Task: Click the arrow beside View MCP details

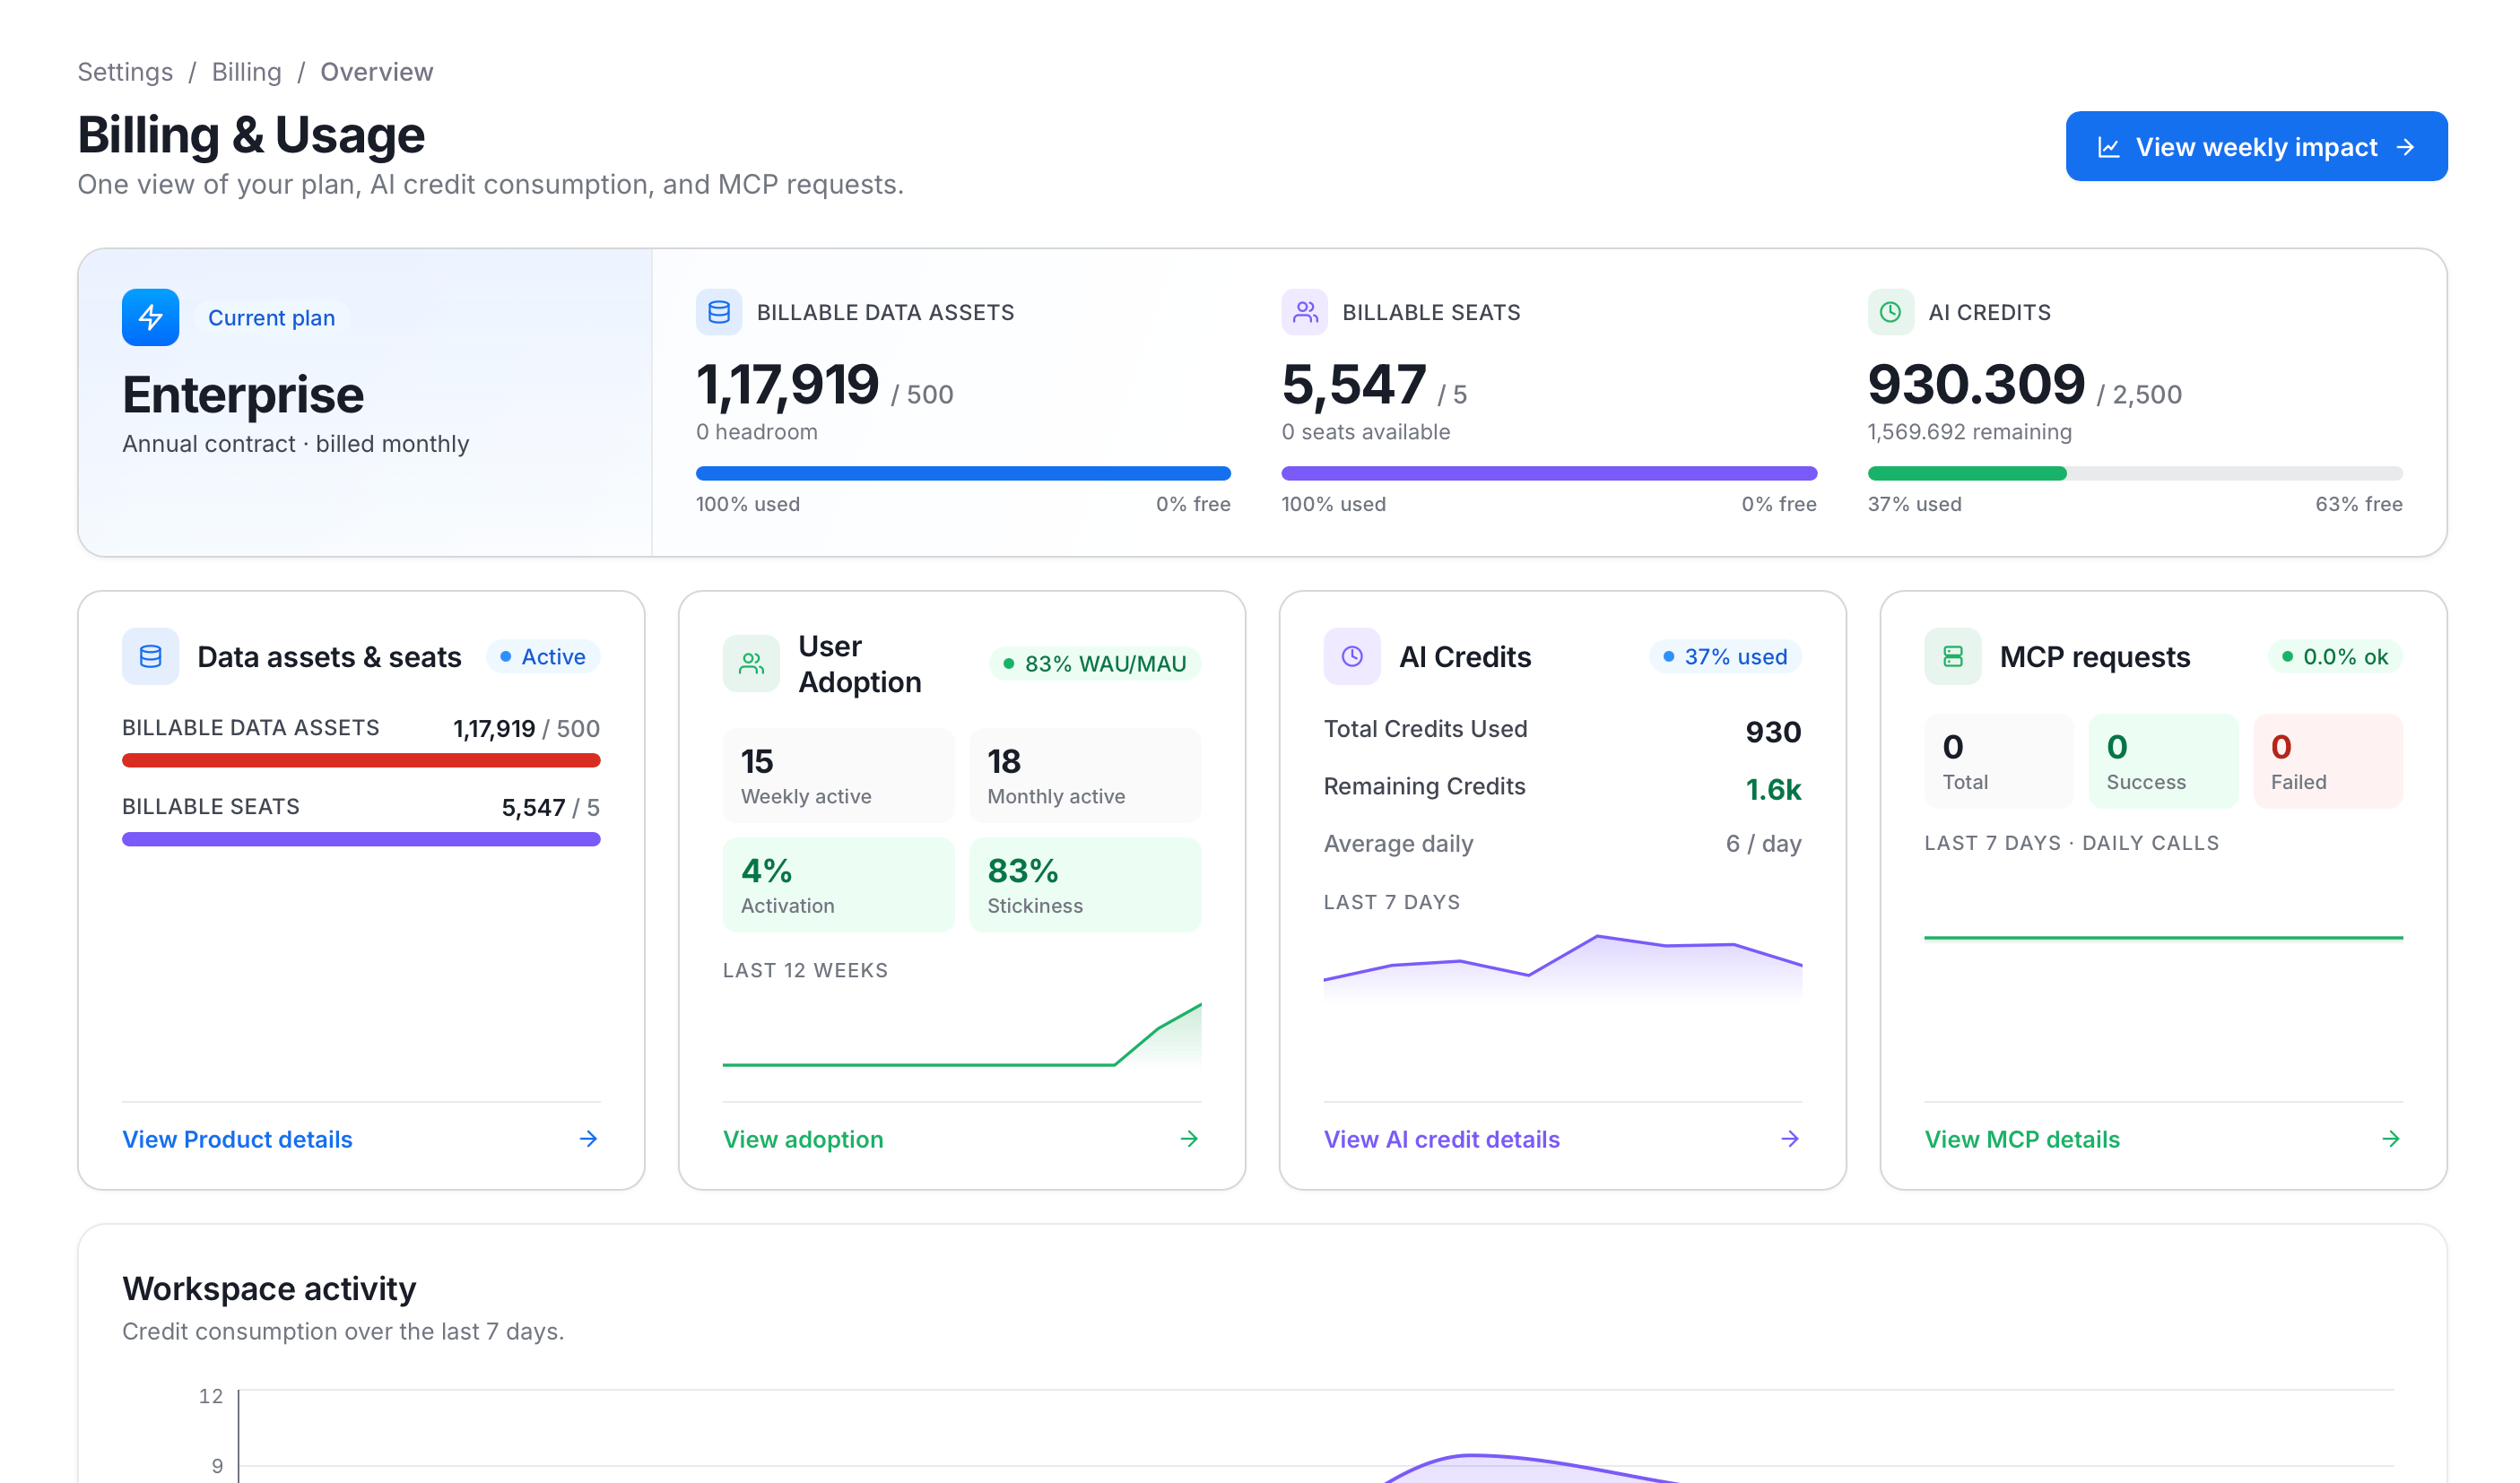Action: tap(2391, 1139)
